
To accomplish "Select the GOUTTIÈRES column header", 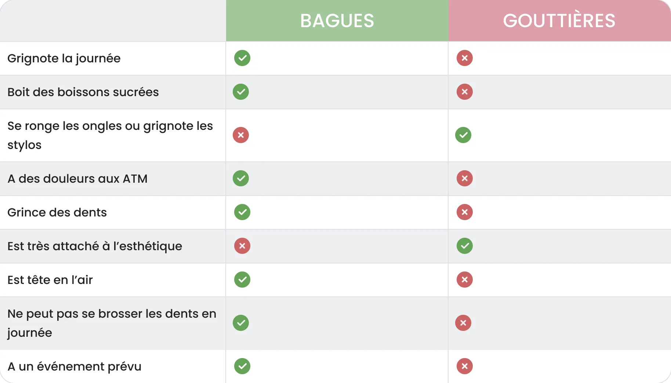I will click(x=559, y=21).
